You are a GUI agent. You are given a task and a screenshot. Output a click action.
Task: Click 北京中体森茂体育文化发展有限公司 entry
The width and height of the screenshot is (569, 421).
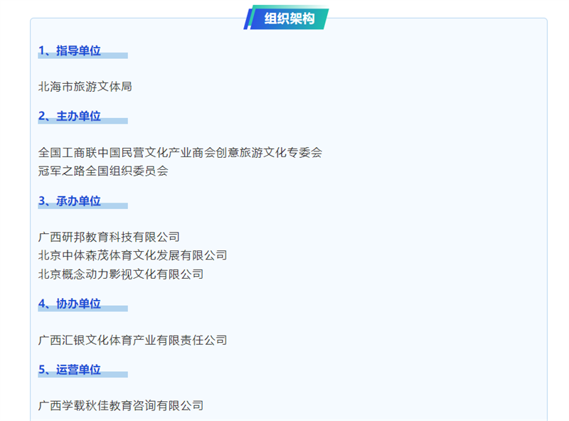point(132,255)
